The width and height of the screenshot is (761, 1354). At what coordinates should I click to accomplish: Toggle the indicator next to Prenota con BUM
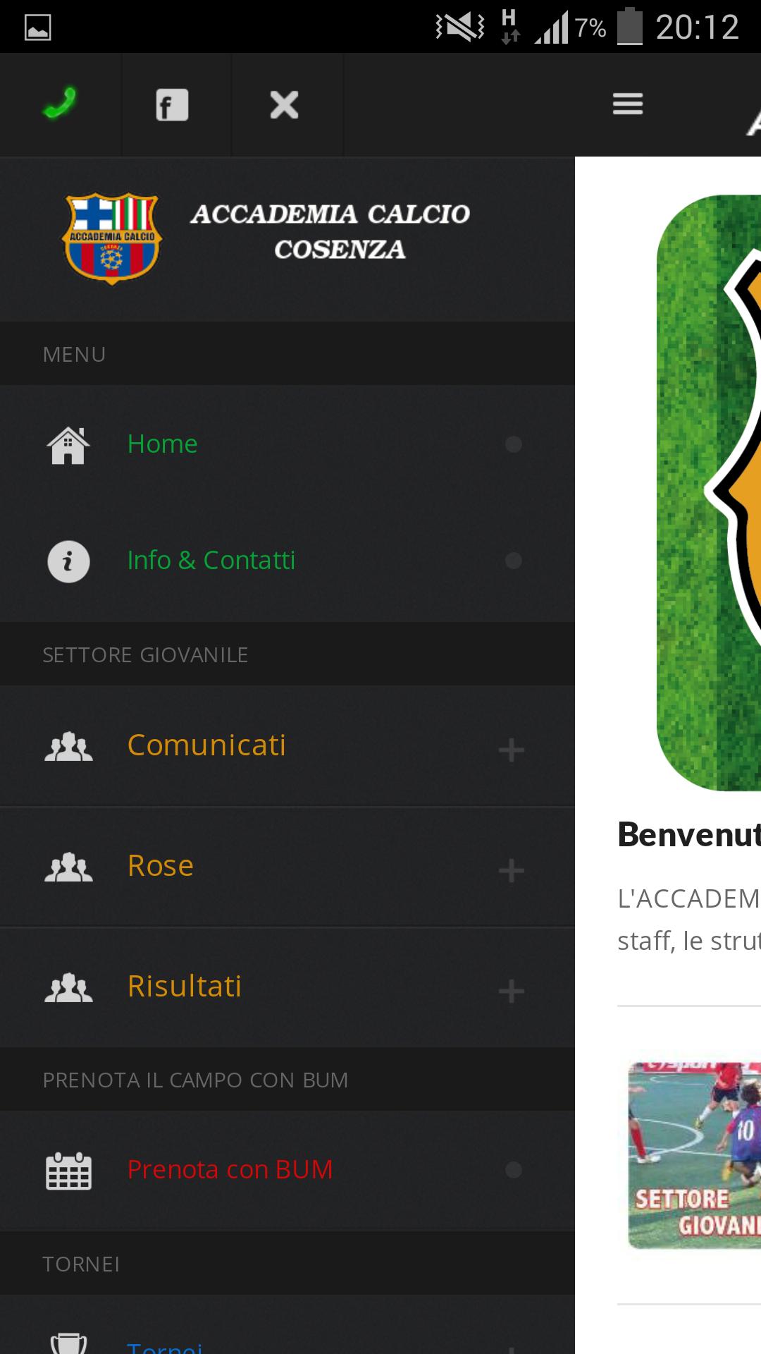point(514,1169)
